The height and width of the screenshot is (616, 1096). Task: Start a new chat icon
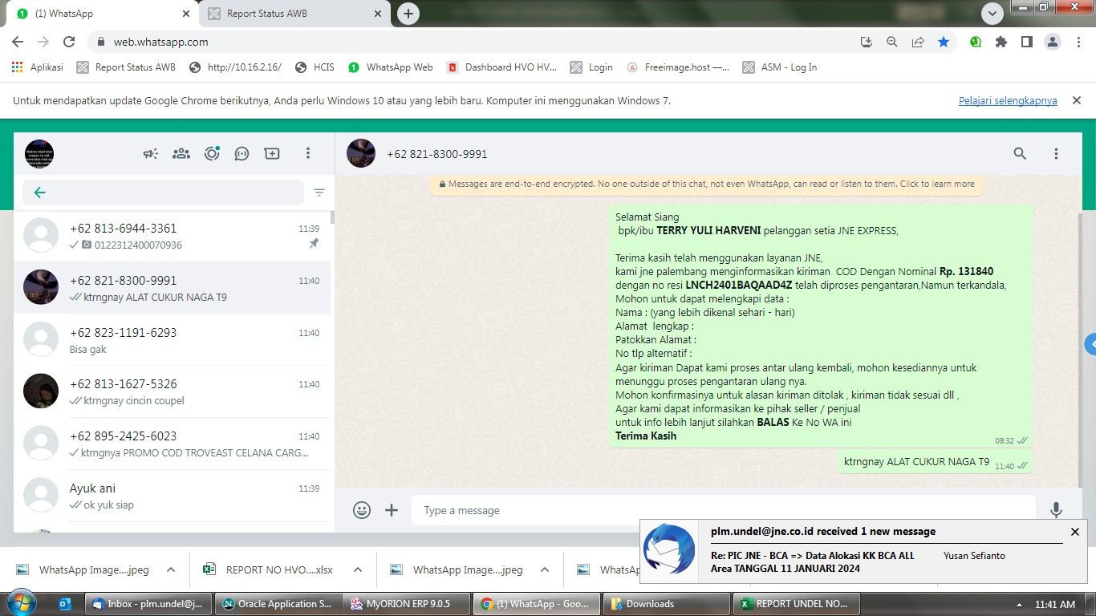pyautogui.click(x=272, y=153)
